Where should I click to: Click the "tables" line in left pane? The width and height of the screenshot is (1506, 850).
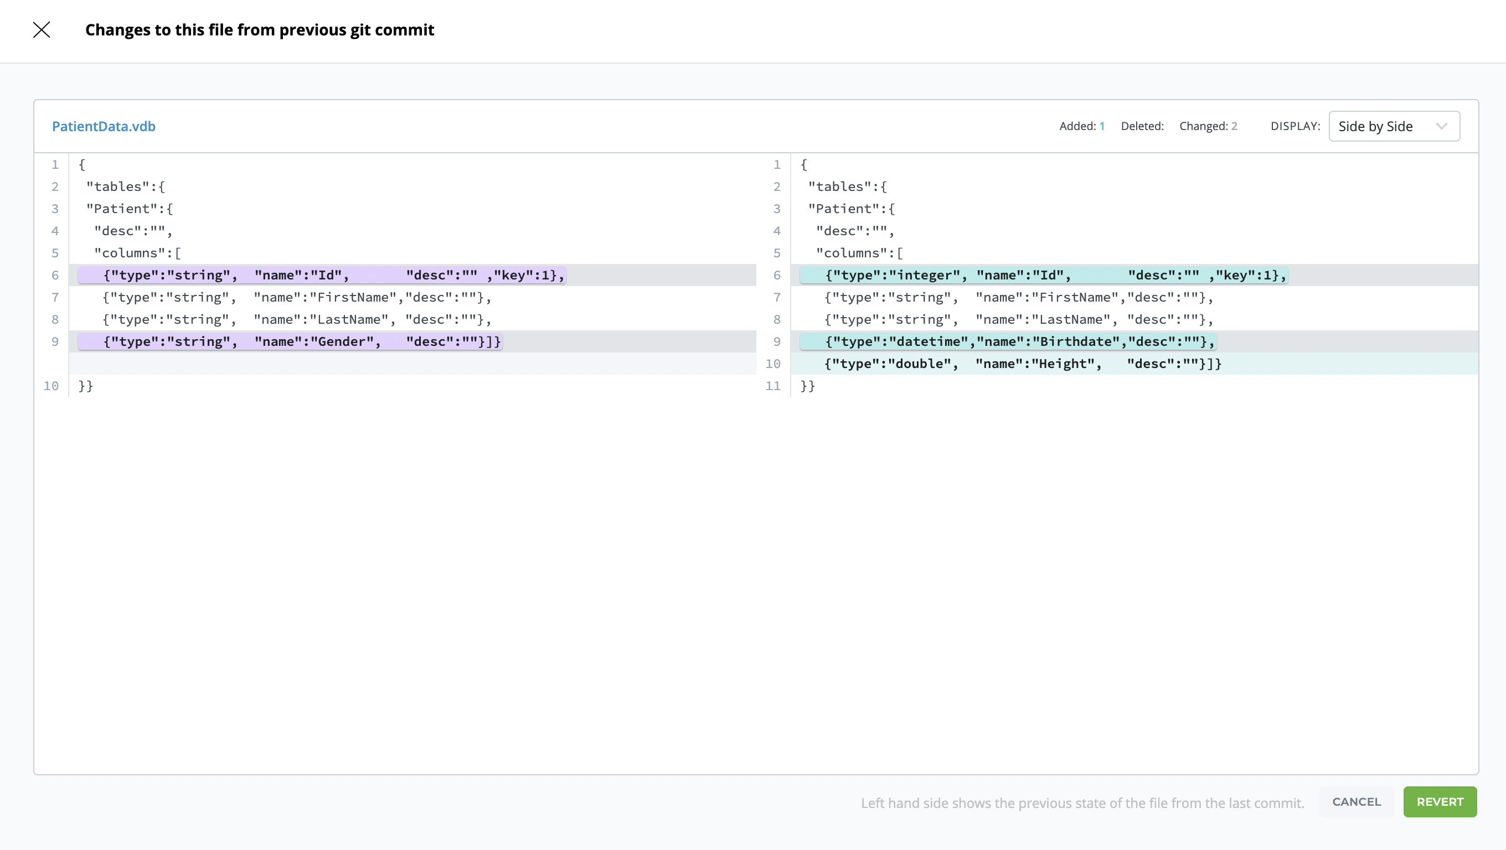[126, 187]
